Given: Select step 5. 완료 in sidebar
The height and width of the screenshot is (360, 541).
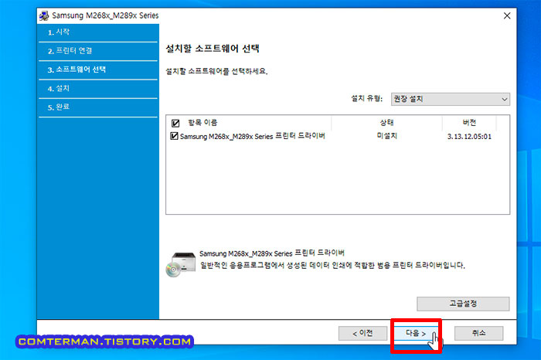Looking at the screenshot, I should [98, 107].
